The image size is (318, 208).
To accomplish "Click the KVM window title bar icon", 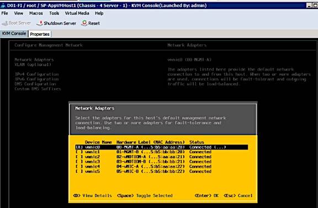I will click(3, 6).
